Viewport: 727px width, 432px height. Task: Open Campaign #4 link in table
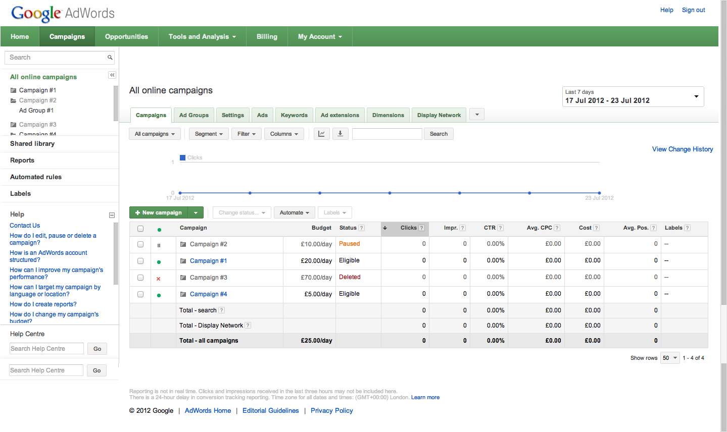(x=208, y=294)
